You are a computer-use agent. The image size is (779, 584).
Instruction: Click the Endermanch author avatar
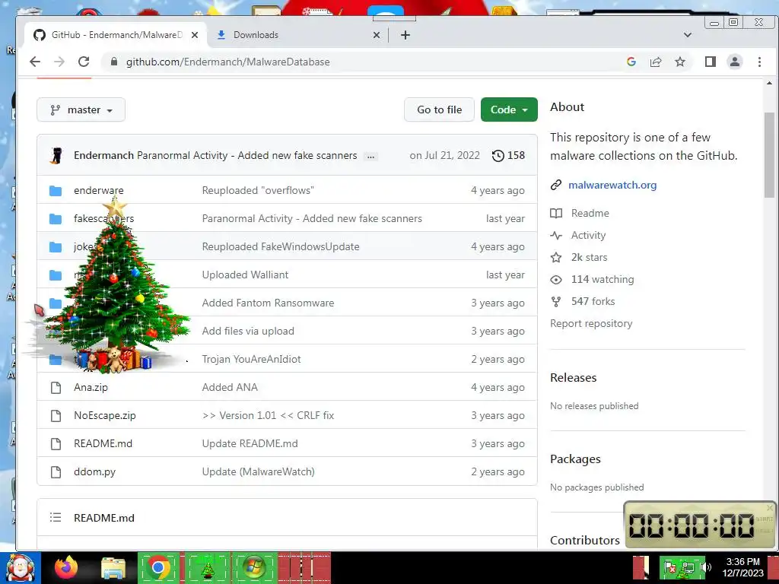(56, 155)
